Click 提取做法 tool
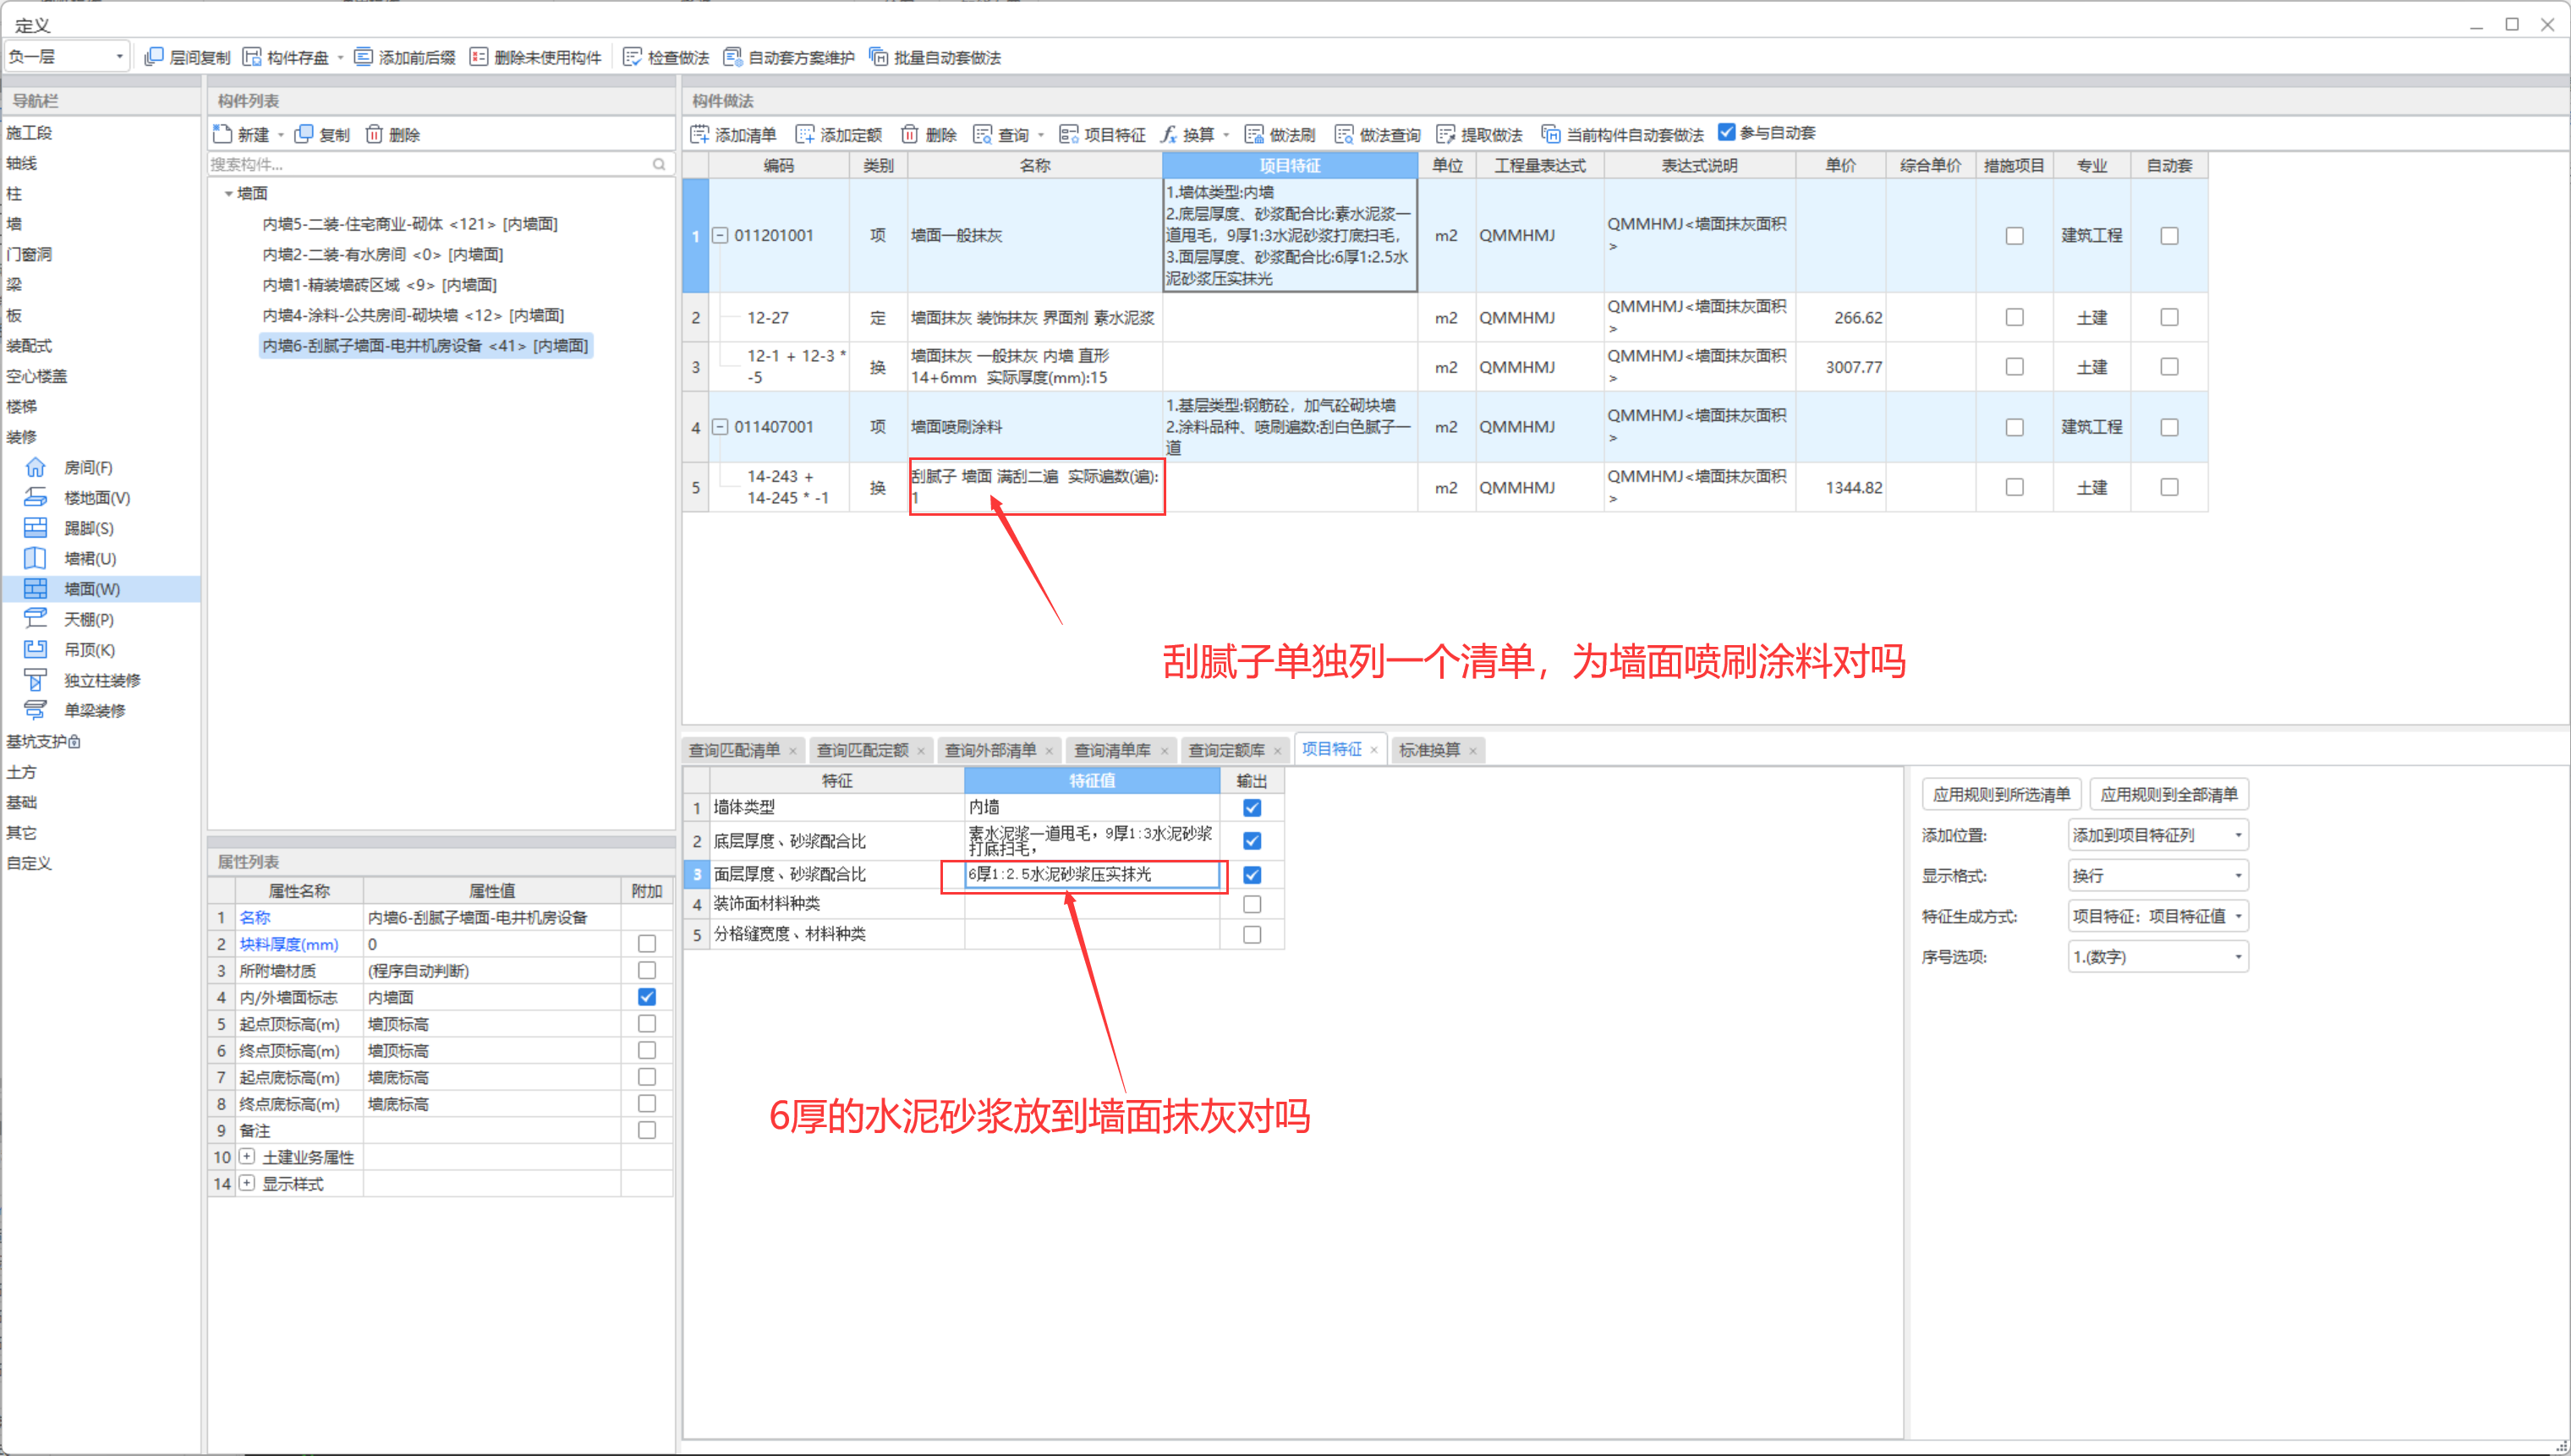The height and width of the screenshot is (1456, 2571). pos(1479,134)
